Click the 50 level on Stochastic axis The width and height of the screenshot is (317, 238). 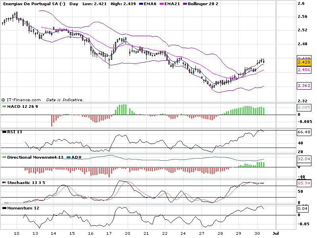point(300,192)
